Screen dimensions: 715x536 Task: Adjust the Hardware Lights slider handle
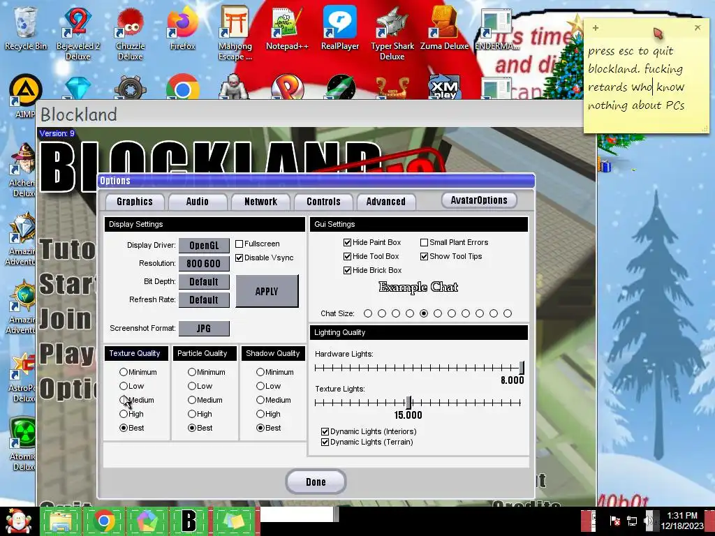[x=522, y=367]
